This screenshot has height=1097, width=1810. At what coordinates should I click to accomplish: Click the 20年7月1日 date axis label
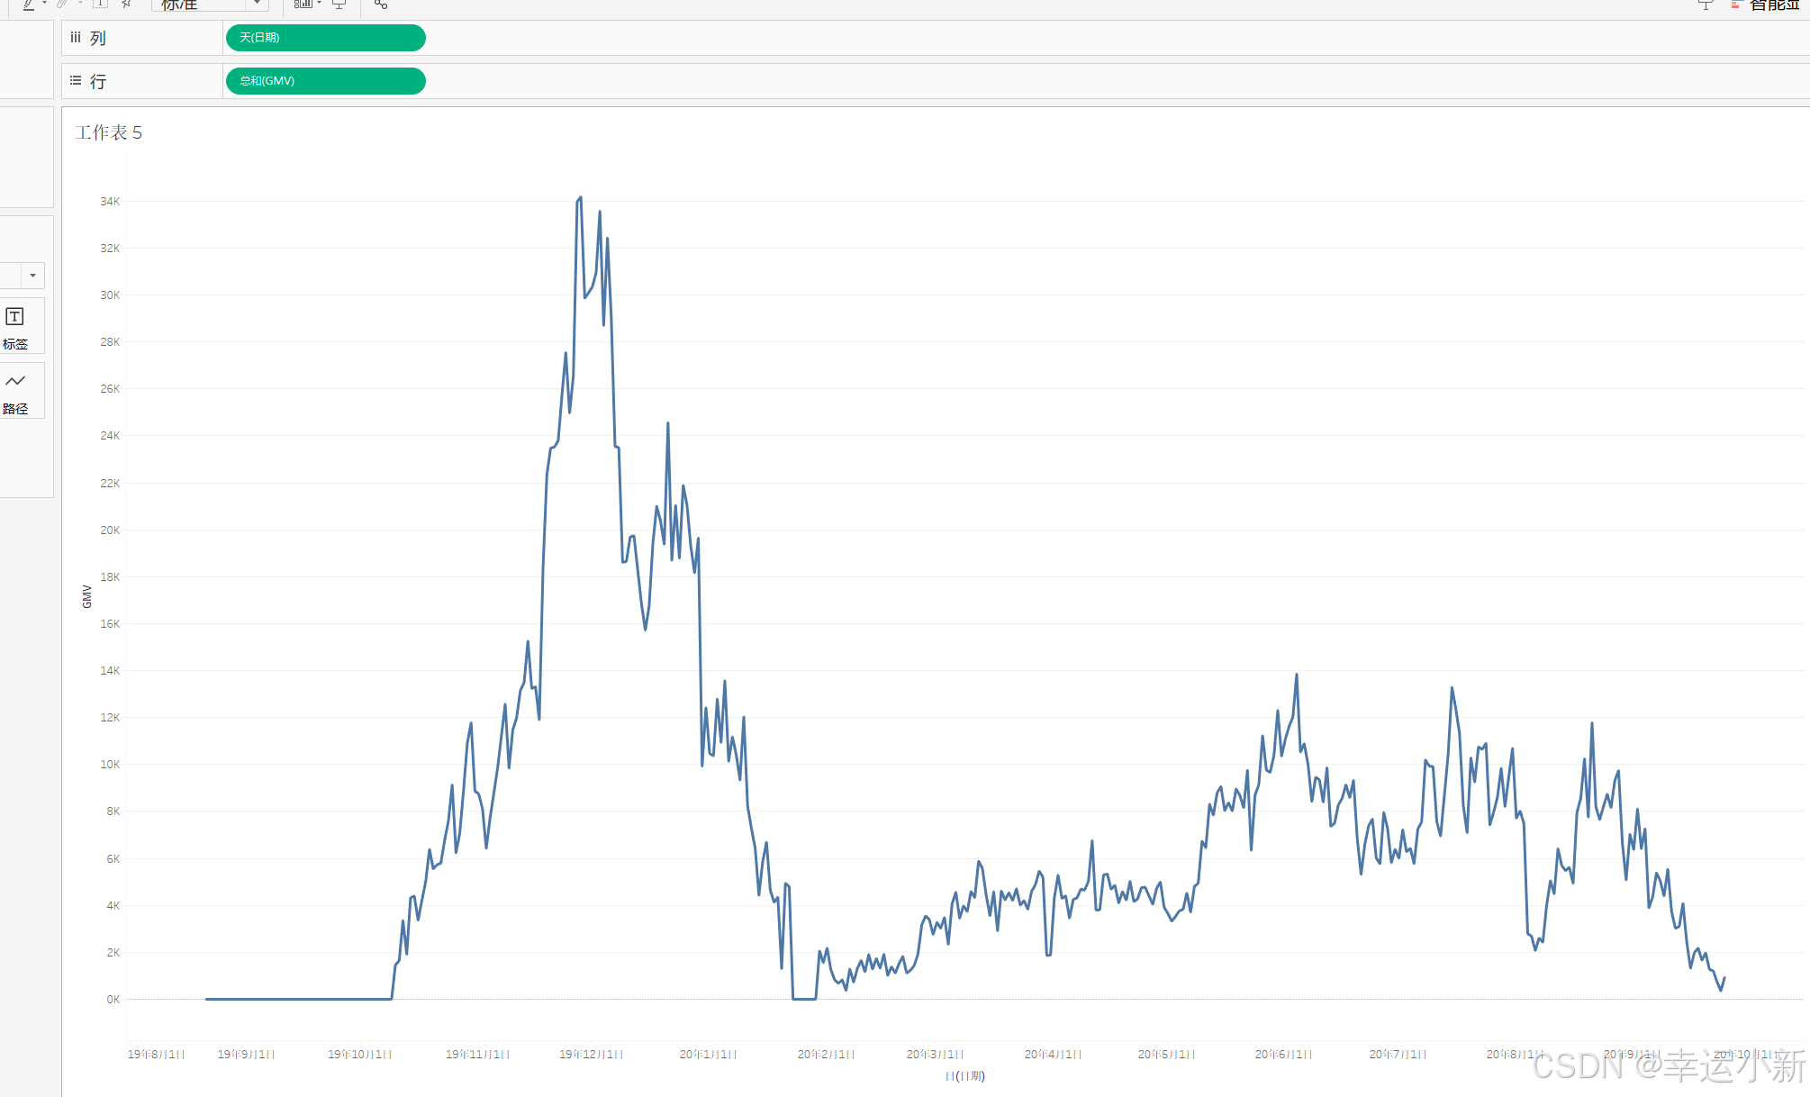1398,1054
